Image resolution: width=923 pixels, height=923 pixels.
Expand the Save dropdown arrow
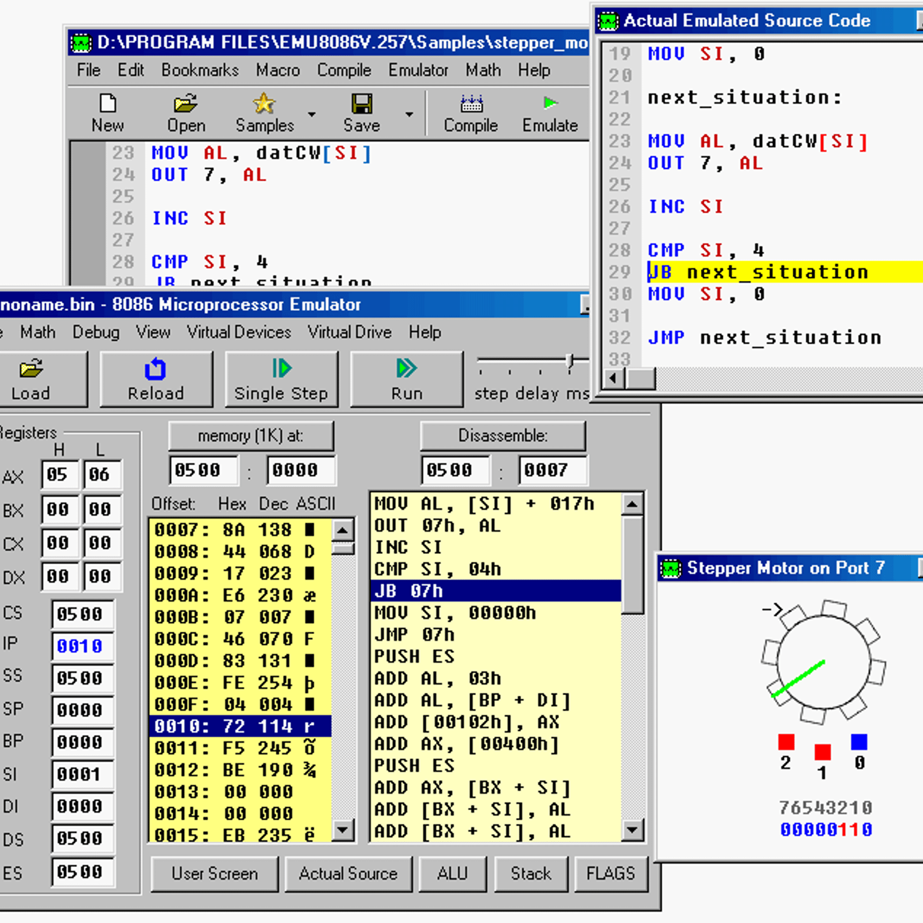409,114
